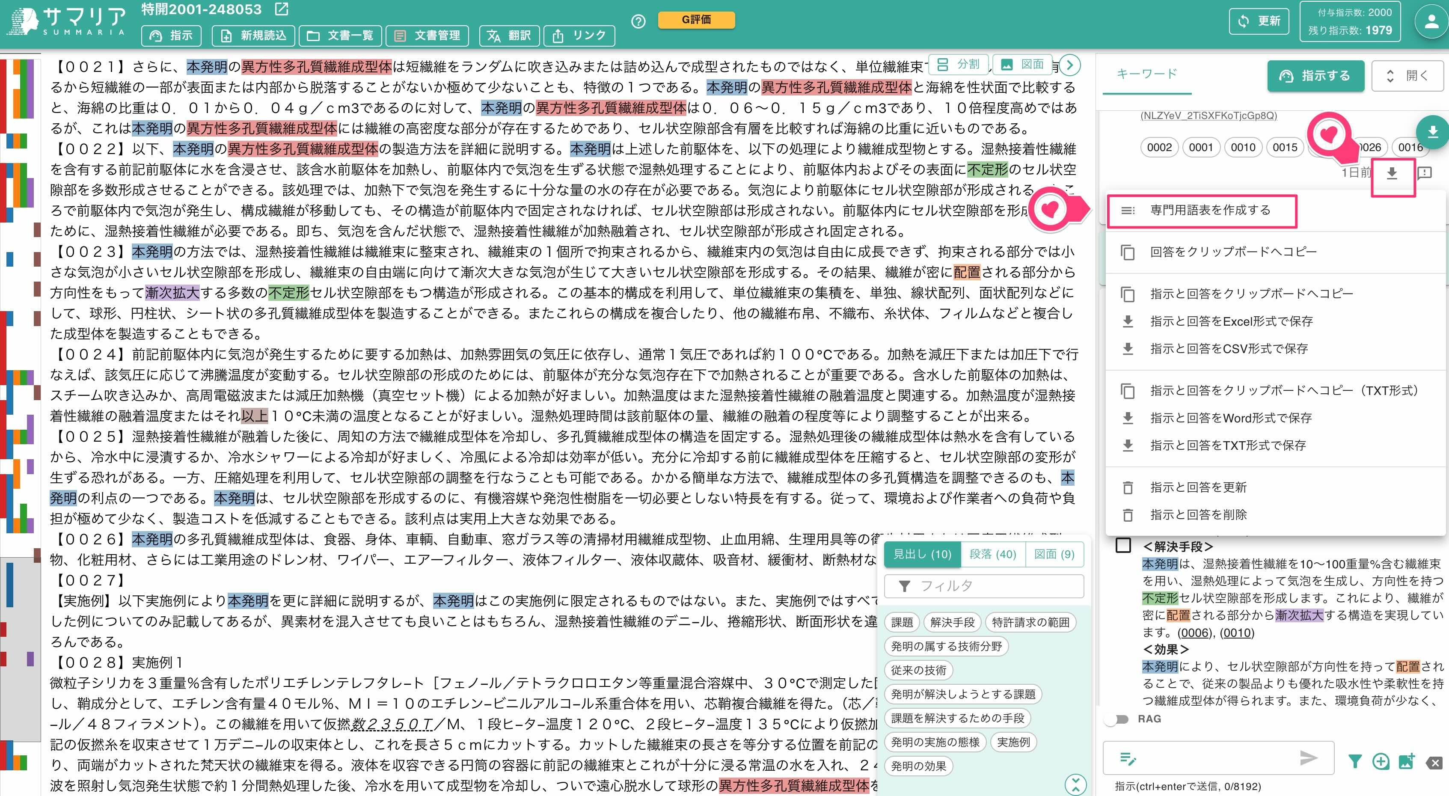The height and width of the screenshot is (796, 1449).
Task: Click the template edit icon in input box
Action: pos(1128,759)
